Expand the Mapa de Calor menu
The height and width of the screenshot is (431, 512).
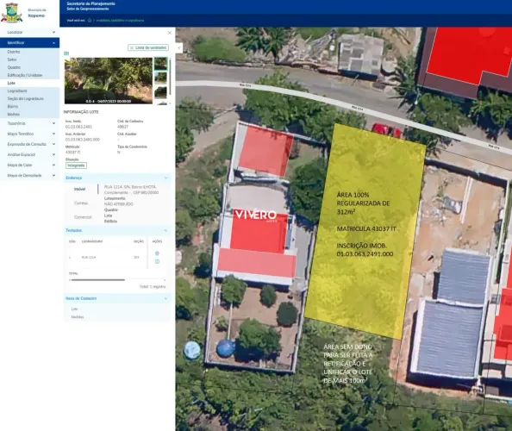pos(29,166)
